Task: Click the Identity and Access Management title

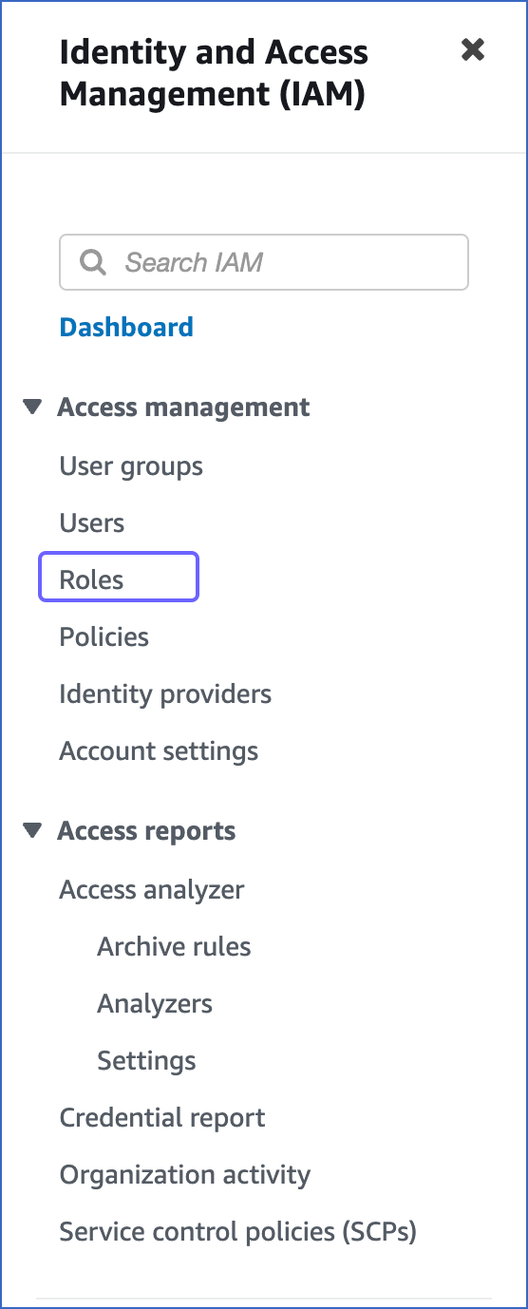Action: [214, 74]
